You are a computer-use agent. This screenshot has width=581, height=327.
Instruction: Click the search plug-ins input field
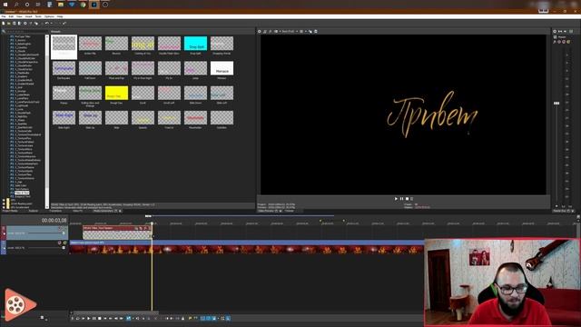(26, 32)
